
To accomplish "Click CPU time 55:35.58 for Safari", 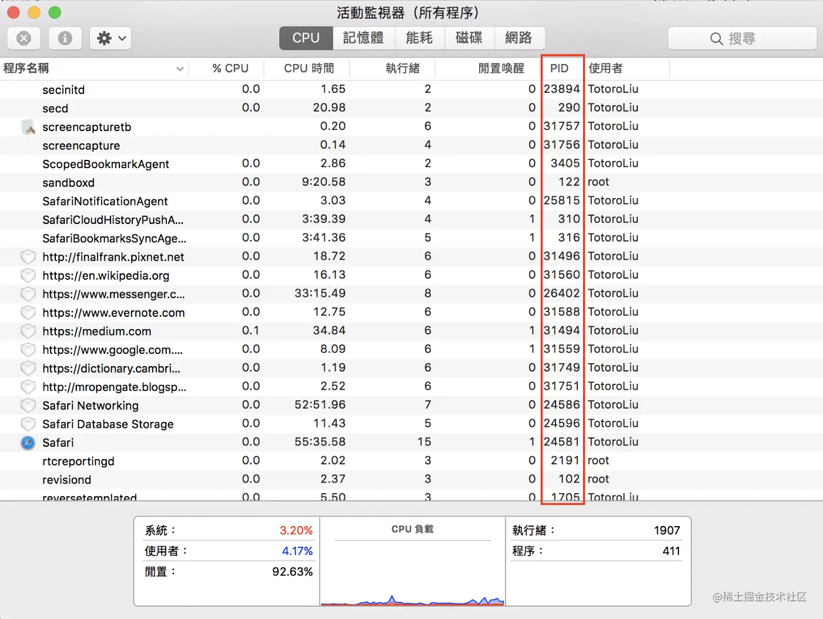I will [320, 442].
